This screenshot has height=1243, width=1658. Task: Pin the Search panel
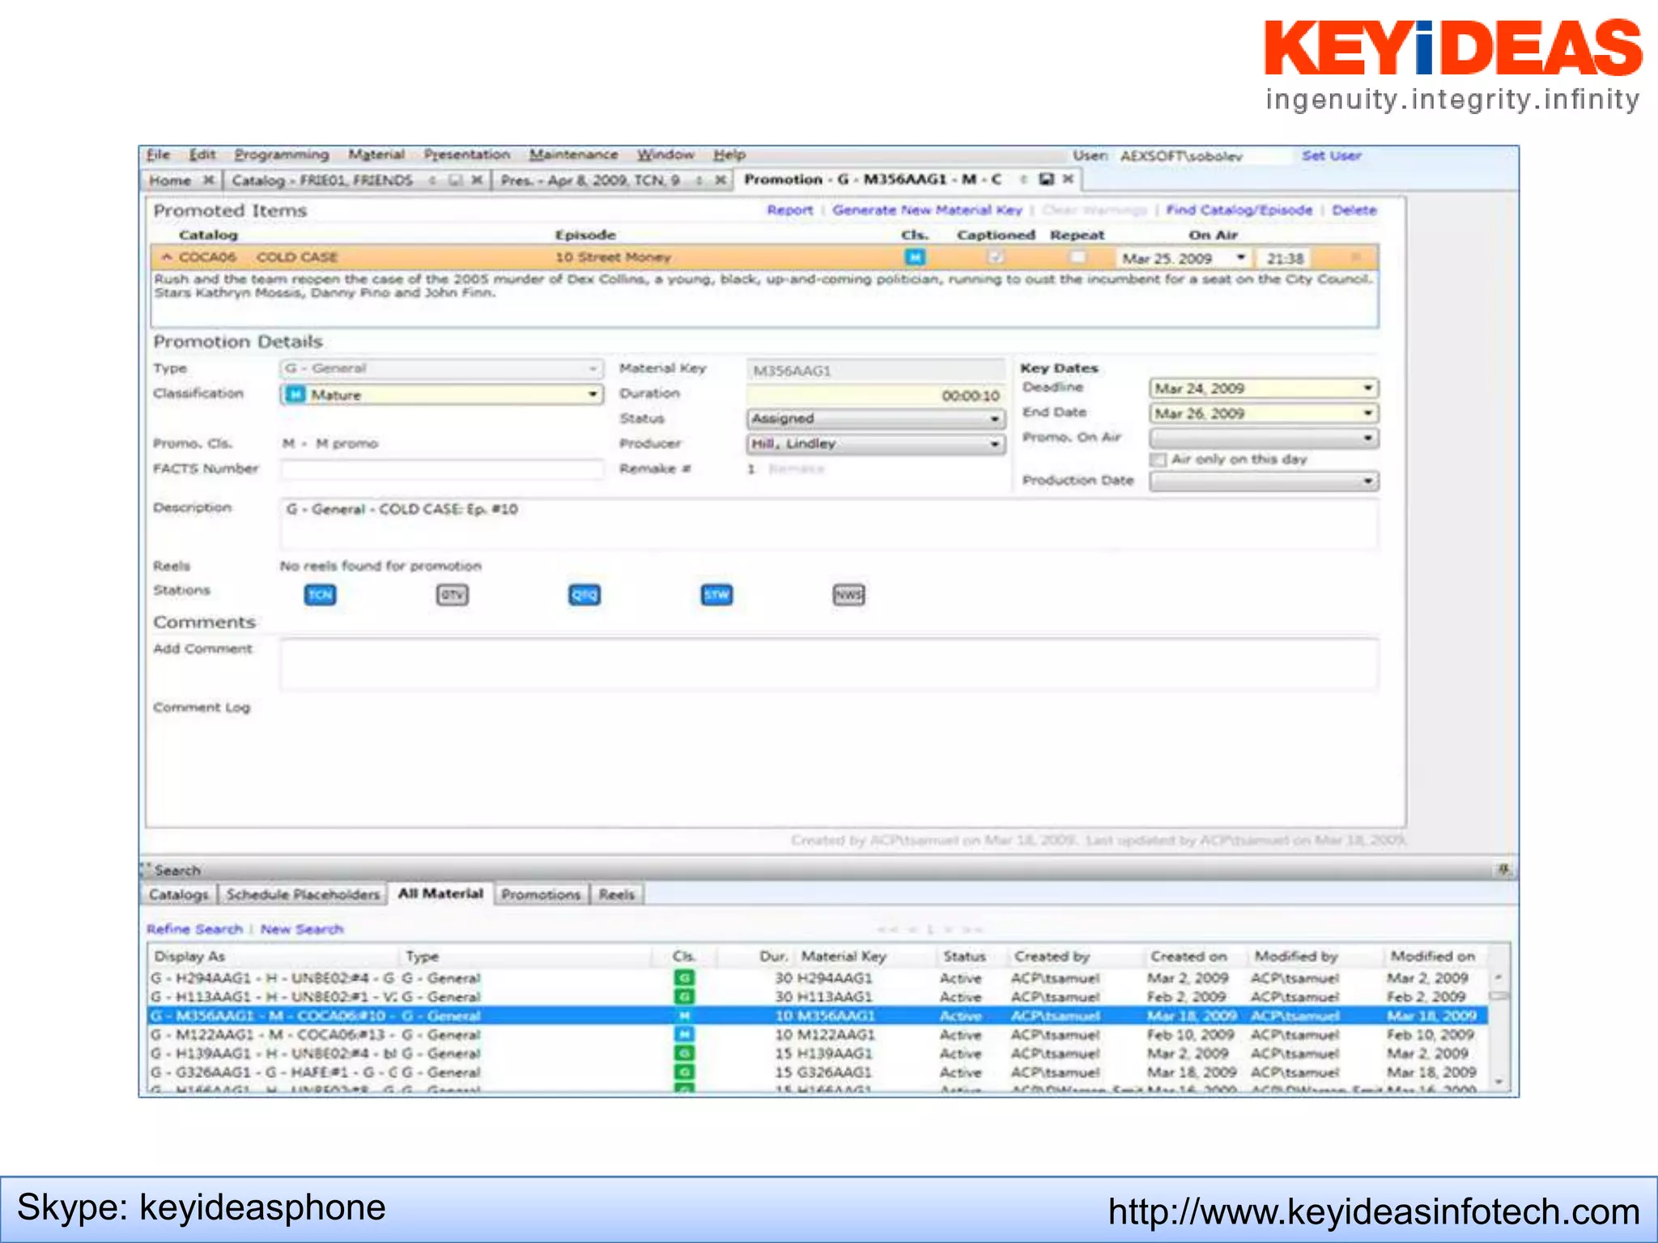[1503, 869]
